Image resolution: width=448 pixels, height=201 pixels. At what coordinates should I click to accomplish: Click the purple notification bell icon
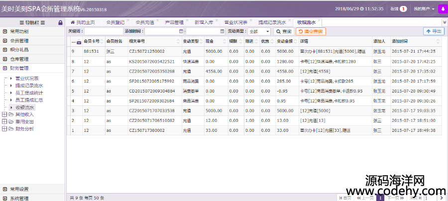pos(442,8)
